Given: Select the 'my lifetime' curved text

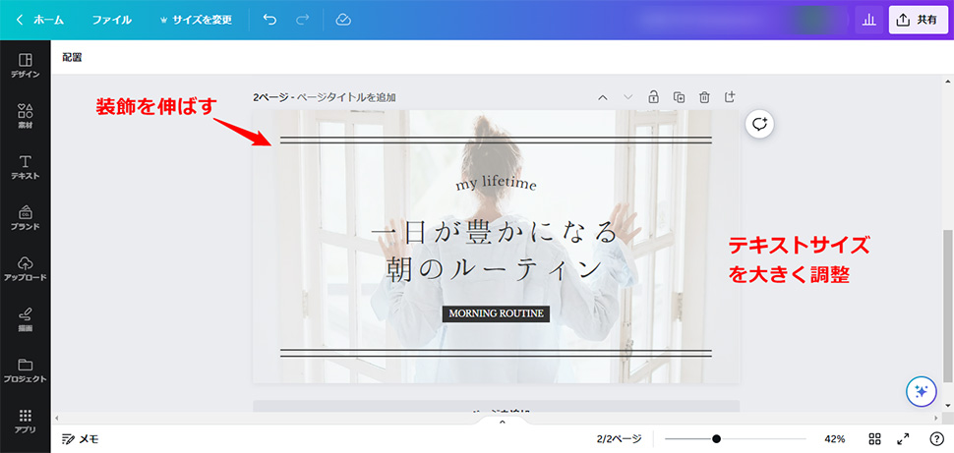Looking at the screenshot, I should click(x=497, y=184).
